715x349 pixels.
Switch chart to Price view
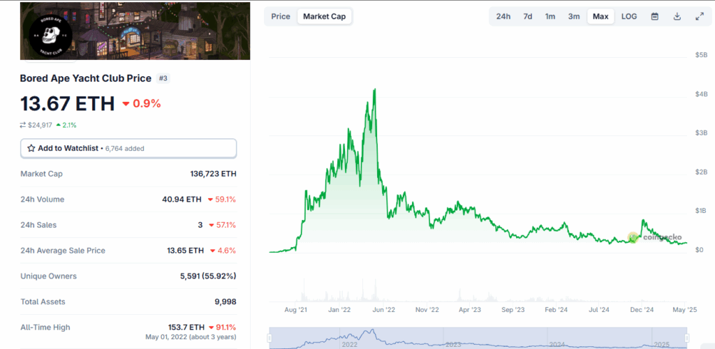pos(281,16)
